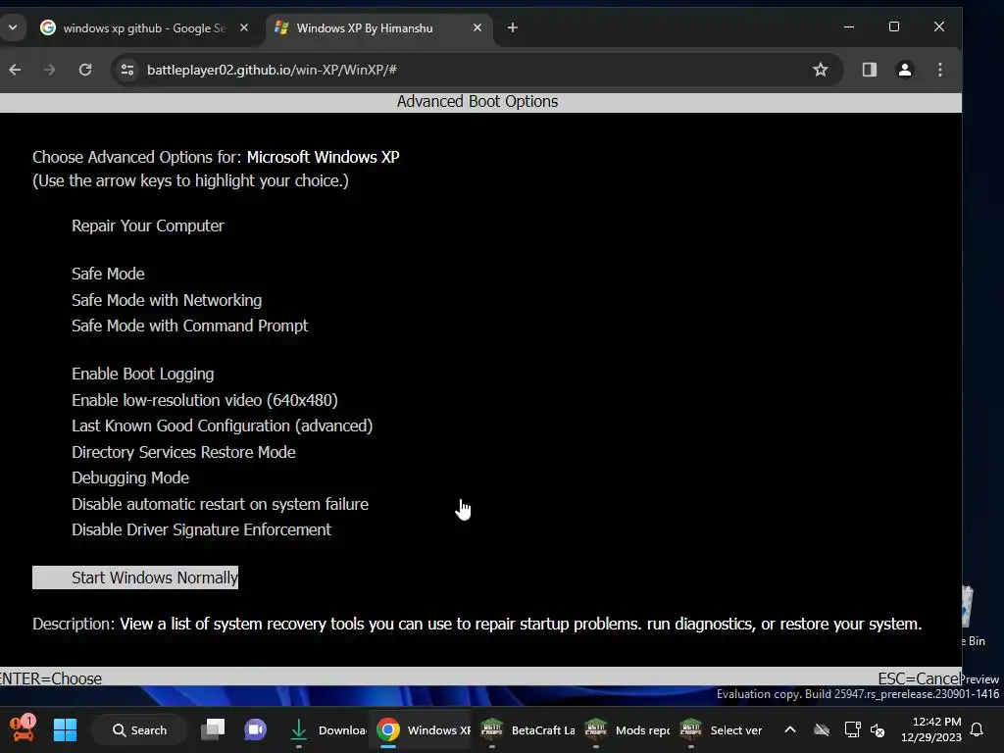
Task: Open Task View icon on taskbar
Action: point(213,729)
